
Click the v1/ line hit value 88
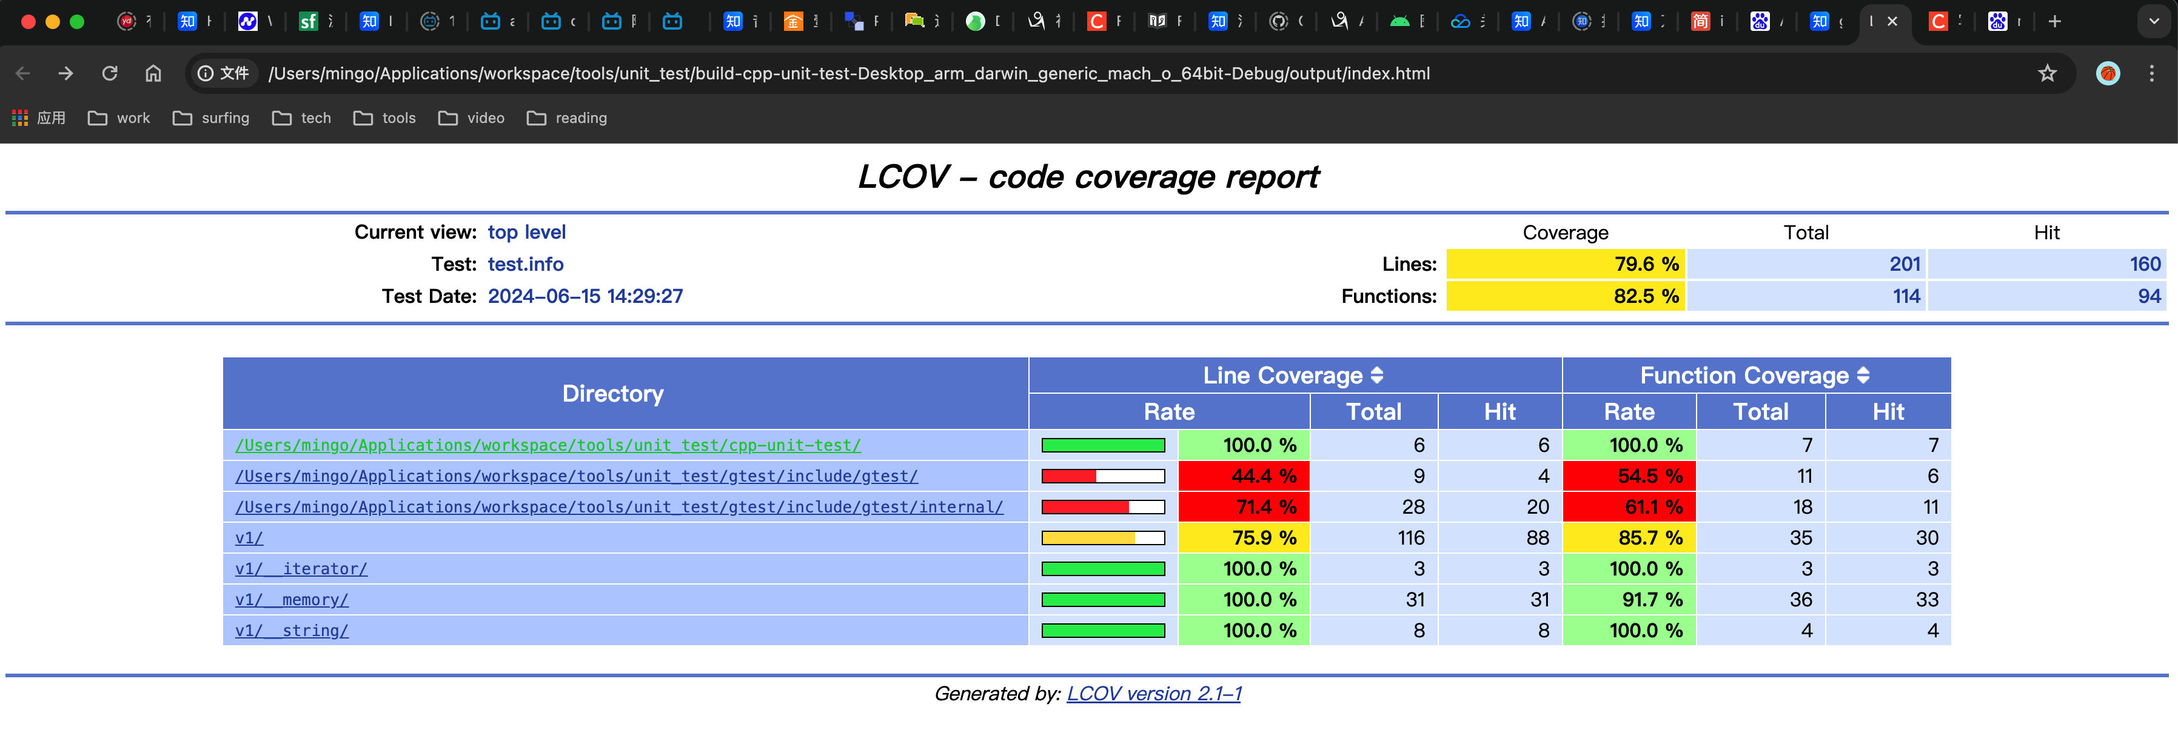[x=1538, y=538]
